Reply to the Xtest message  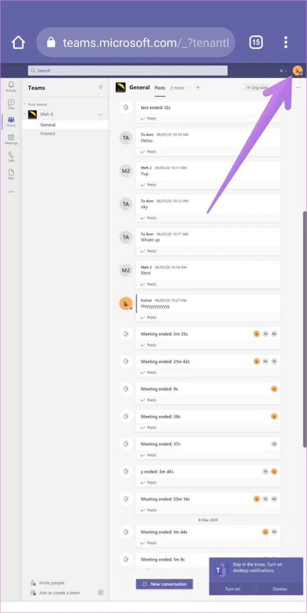(x=149, y=284)
